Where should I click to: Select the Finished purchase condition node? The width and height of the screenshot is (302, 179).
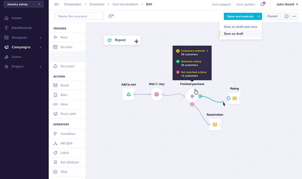click(192, 96)
